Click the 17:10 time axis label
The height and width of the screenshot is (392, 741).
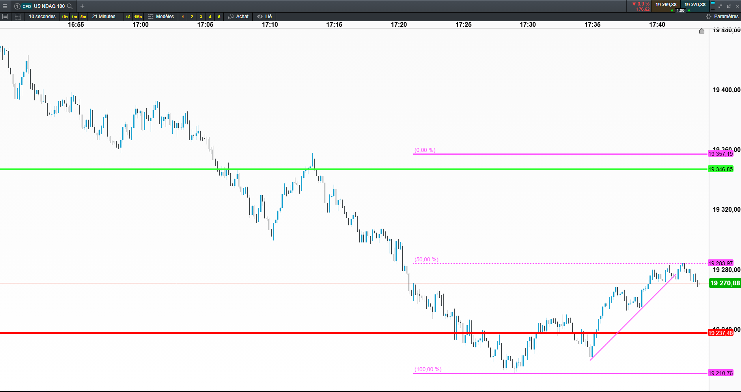tap(270, 24)
